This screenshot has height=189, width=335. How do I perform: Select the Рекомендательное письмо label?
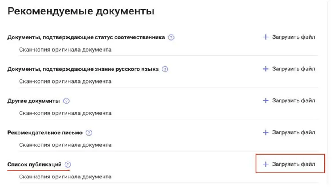click(x=45, y=132)
